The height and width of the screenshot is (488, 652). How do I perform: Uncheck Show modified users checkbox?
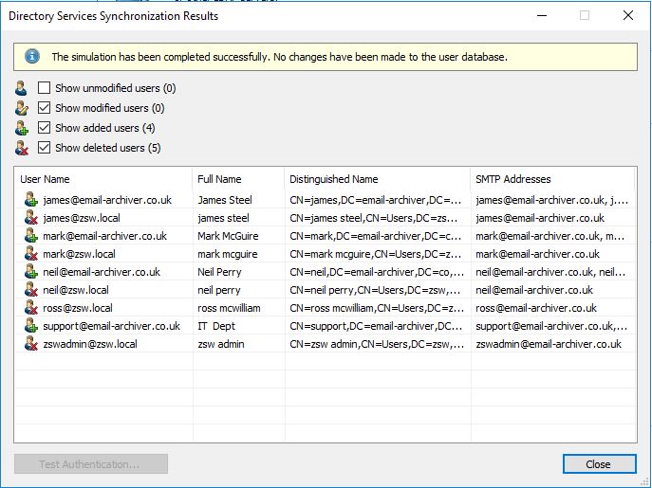pyautogui.click(x=44, y=108)
